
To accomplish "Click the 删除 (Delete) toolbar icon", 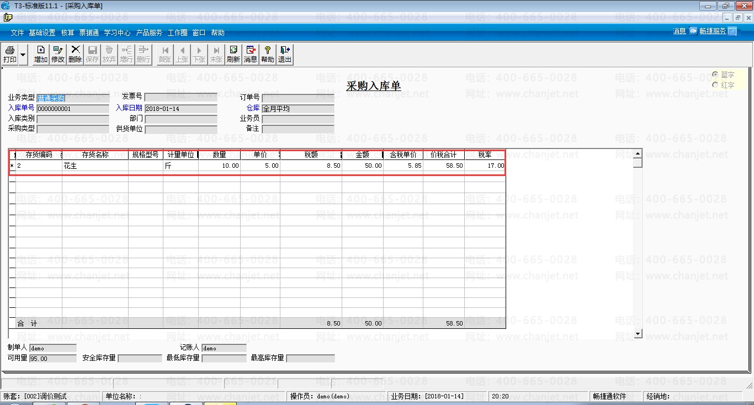I will point(75,54).
